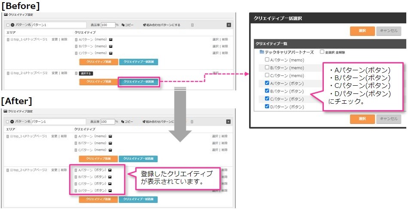Click image preview icon of Aパターン (memo) in Before panel
The height and width of the screenshot is (210, 408).
tap(110, 39)
